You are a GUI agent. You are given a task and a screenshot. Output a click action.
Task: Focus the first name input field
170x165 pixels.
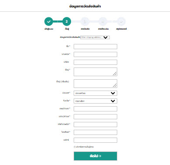pyautogui.click(x=95, y=47)
